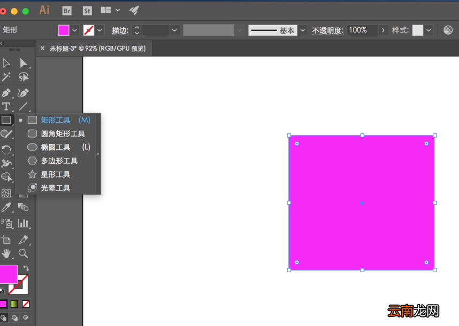Reset default fill and stroke icon
Screen dimensions: 459x326
2,291
